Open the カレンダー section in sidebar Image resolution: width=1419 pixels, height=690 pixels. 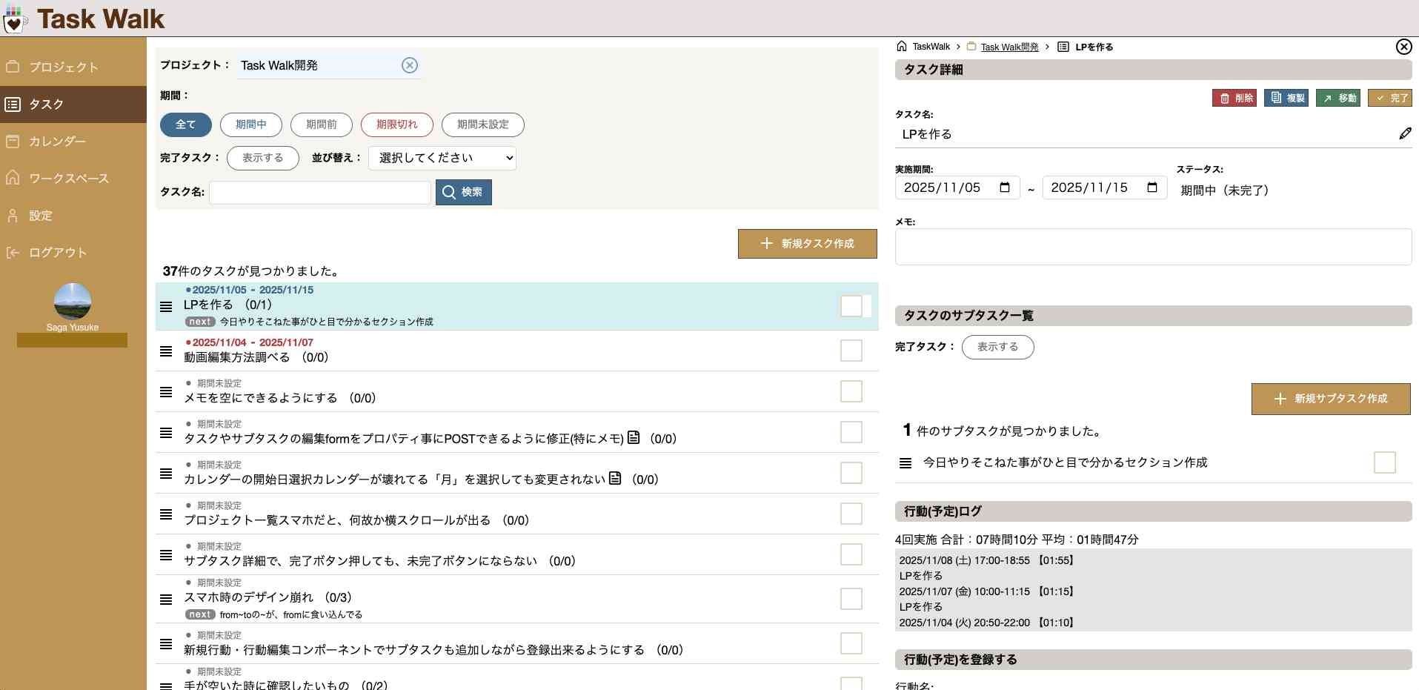[12, 141]
